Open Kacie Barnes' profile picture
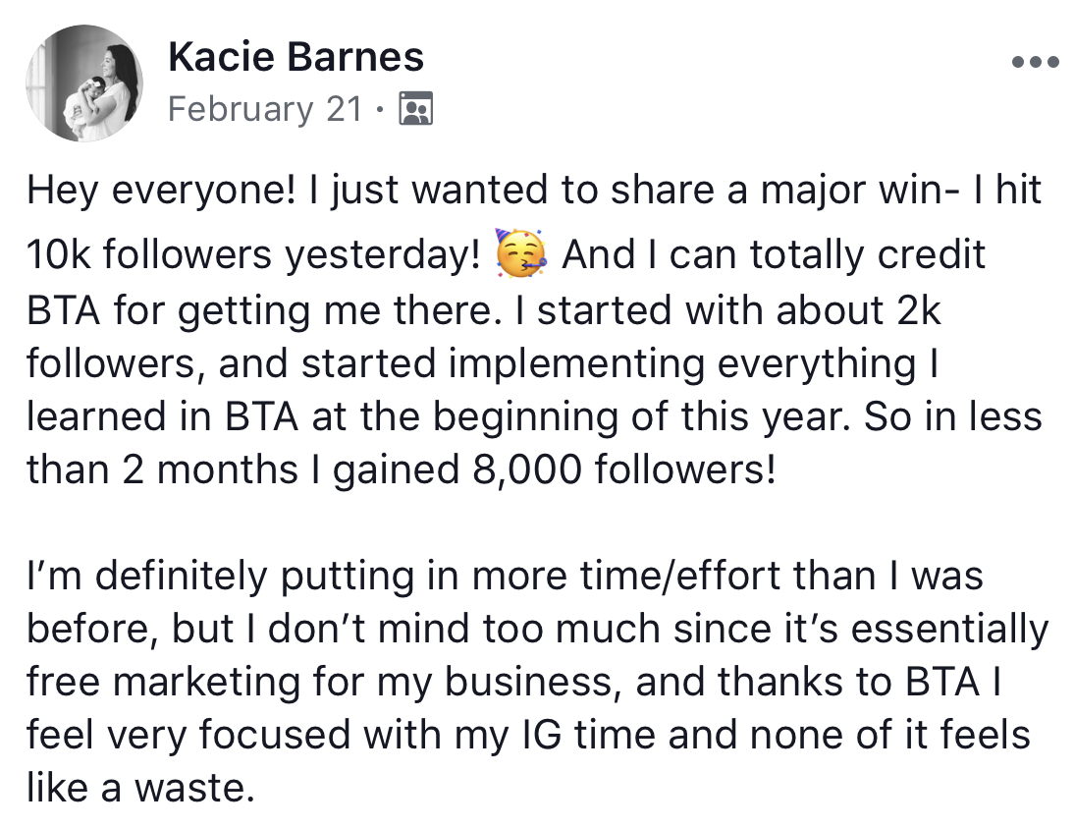 84,83
